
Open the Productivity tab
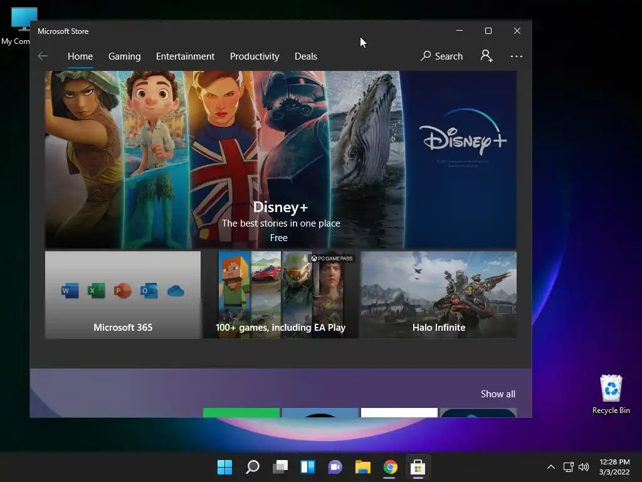(255, 56)
